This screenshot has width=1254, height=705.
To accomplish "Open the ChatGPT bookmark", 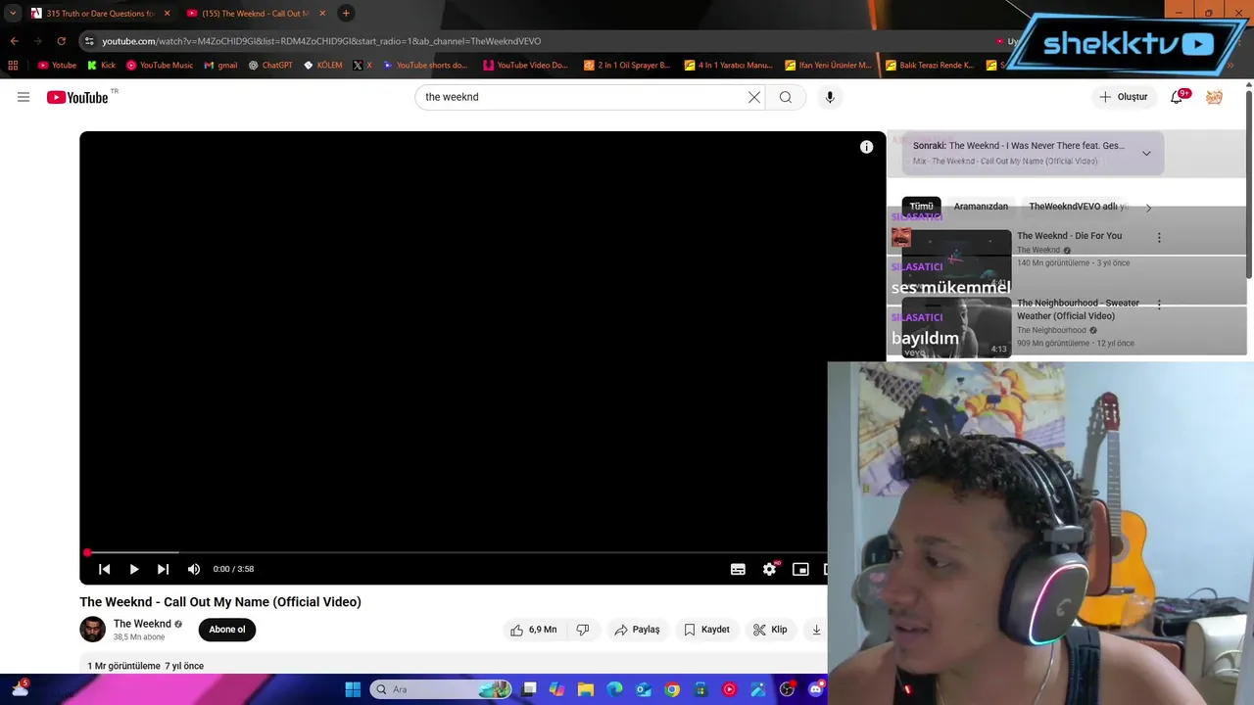I will (x=270, y=66).
